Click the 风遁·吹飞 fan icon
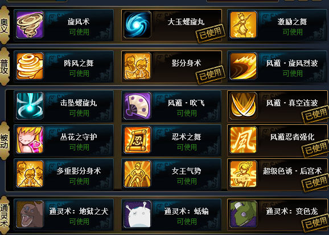Image resolution: width=329 pixels, height=235 pixels. click(x=137, y=106)
